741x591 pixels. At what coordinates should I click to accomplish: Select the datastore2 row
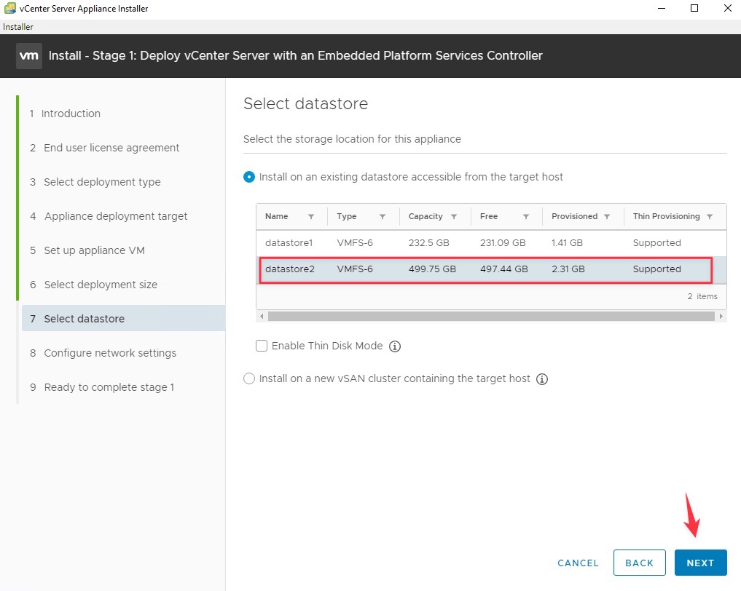[x=491, y=269]
